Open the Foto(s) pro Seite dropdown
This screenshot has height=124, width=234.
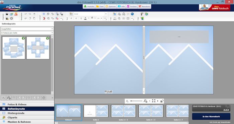click(27, 33)
